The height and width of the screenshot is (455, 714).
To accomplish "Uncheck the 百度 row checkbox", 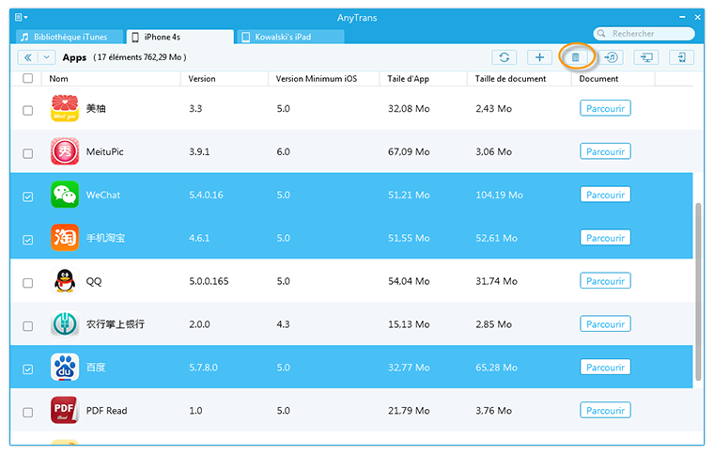I will click(x=28, y=369).
